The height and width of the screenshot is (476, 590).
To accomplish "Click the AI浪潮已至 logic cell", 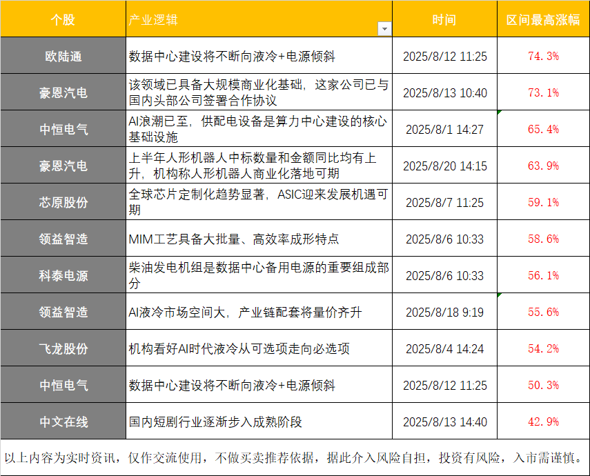I will pyautogui.click(x=259, y=128).
